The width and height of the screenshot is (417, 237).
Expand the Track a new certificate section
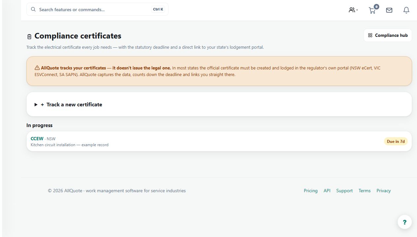point(219,104)
